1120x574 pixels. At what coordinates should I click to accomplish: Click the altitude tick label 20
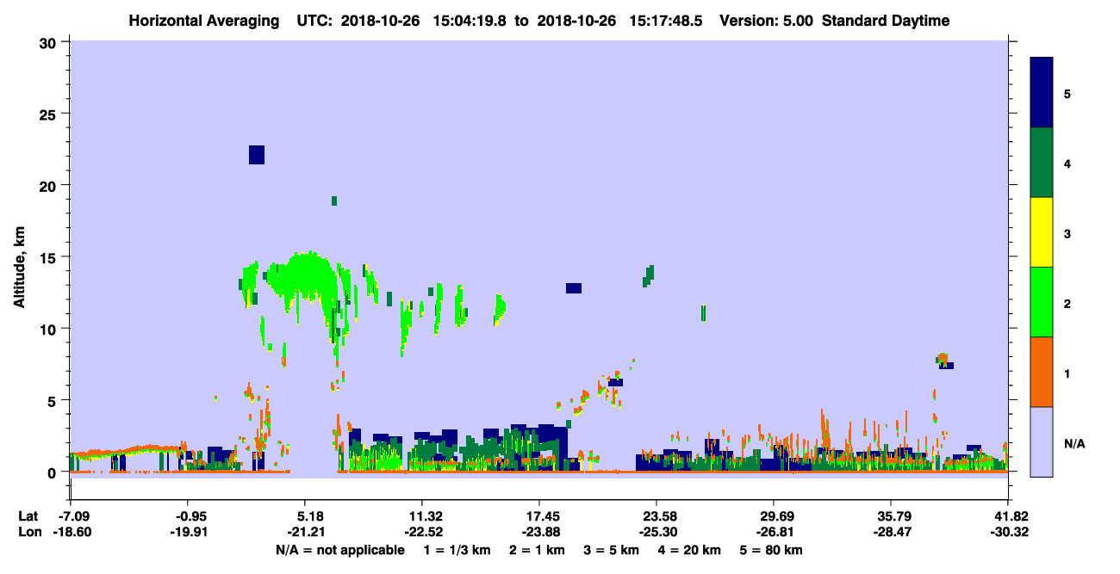(x=50, y=185)
